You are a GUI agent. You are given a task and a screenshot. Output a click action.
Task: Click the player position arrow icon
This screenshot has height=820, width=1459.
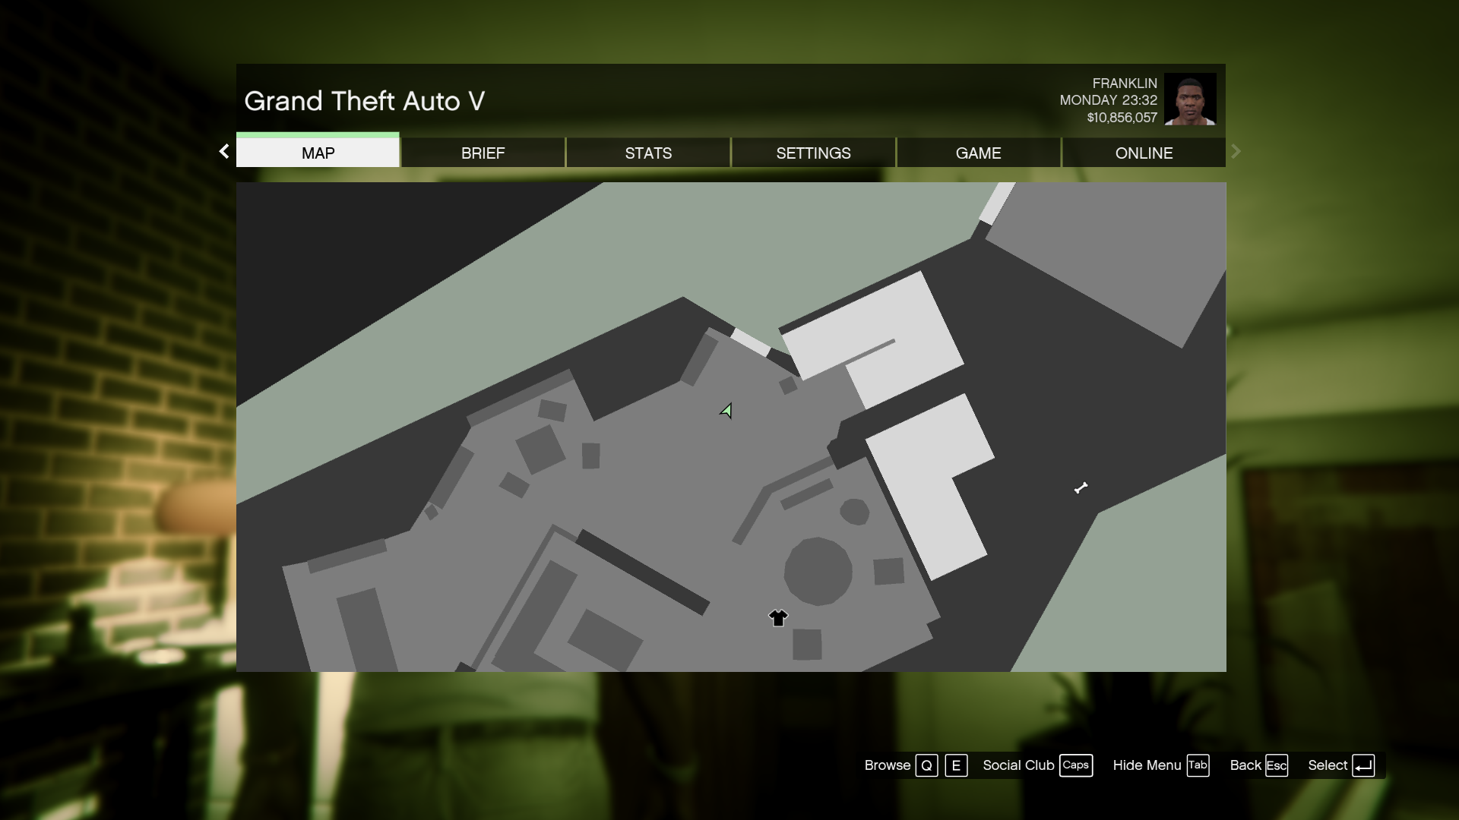[x=726, y=409]
